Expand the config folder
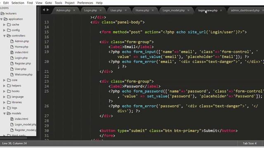The height and width of the screenshot is (148, 264). pyautogui.click(x=5, y=30)
